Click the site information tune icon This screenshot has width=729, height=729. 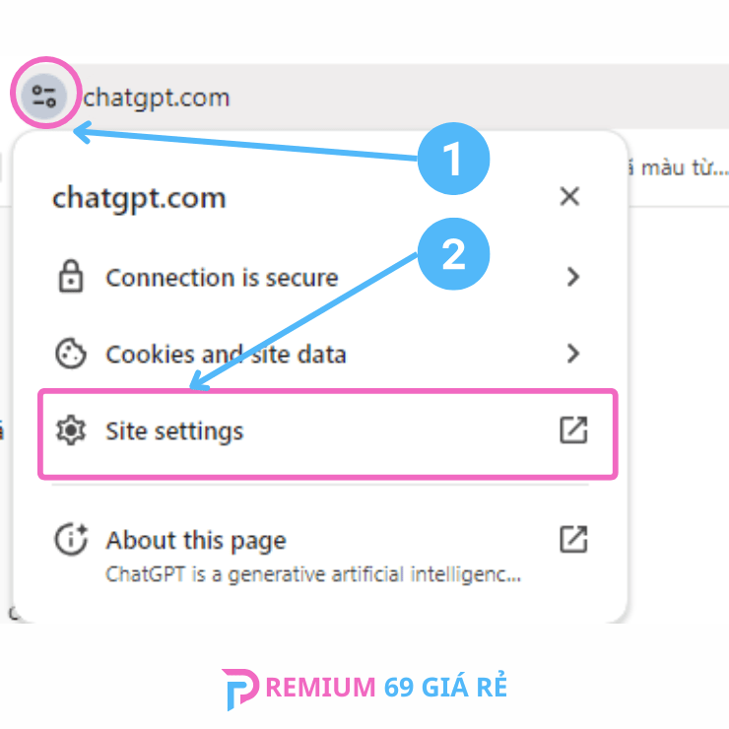point(44,97)
